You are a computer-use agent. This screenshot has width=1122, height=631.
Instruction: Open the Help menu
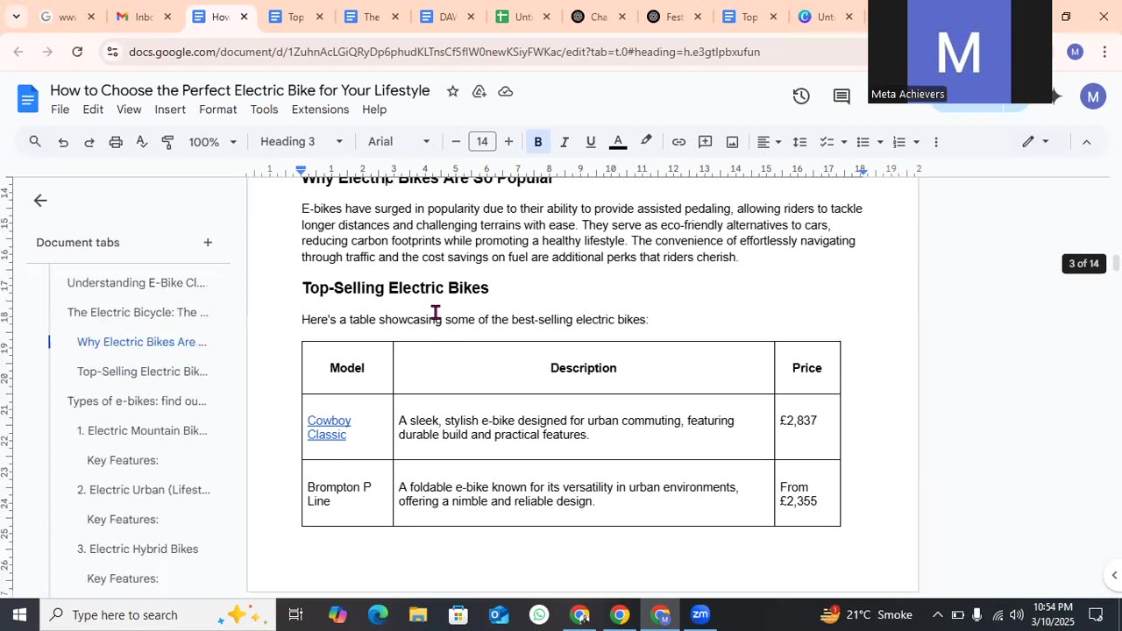374,110
